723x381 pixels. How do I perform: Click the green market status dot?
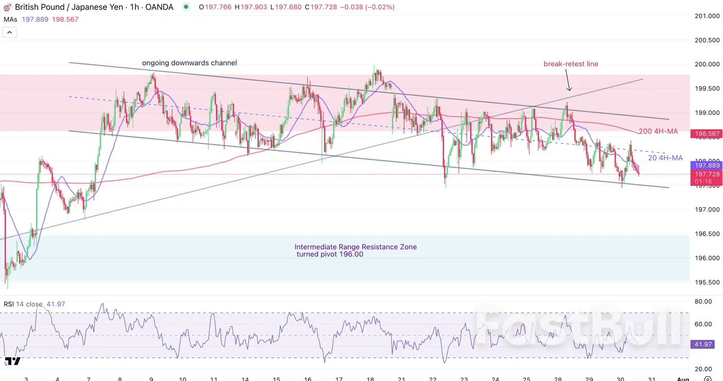pyautogui.click(x=186, y=7)
